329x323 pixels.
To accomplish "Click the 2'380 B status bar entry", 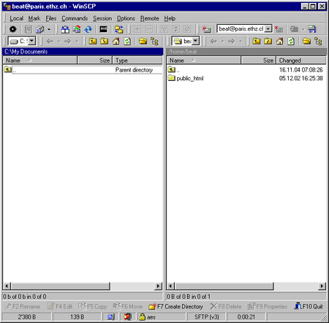I will 27,317.
